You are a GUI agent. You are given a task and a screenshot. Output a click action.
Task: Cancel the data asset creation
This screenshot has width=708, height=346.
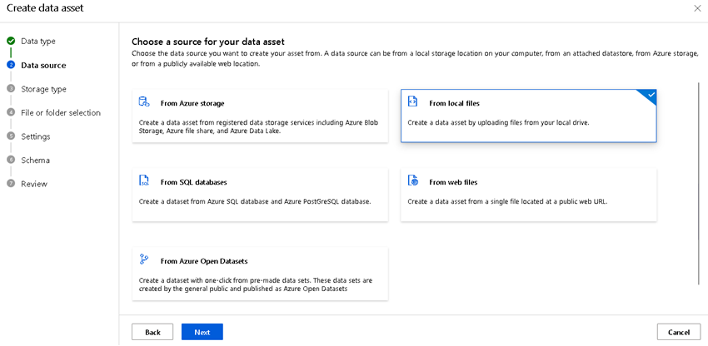679,332
